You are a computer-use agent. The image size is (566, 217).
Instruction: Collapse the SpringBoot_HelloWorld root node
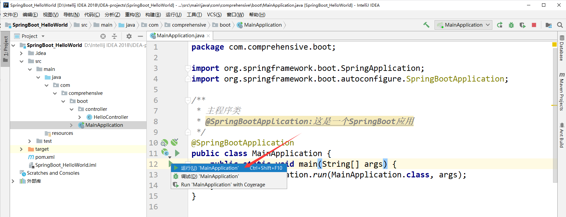[13, 45]
